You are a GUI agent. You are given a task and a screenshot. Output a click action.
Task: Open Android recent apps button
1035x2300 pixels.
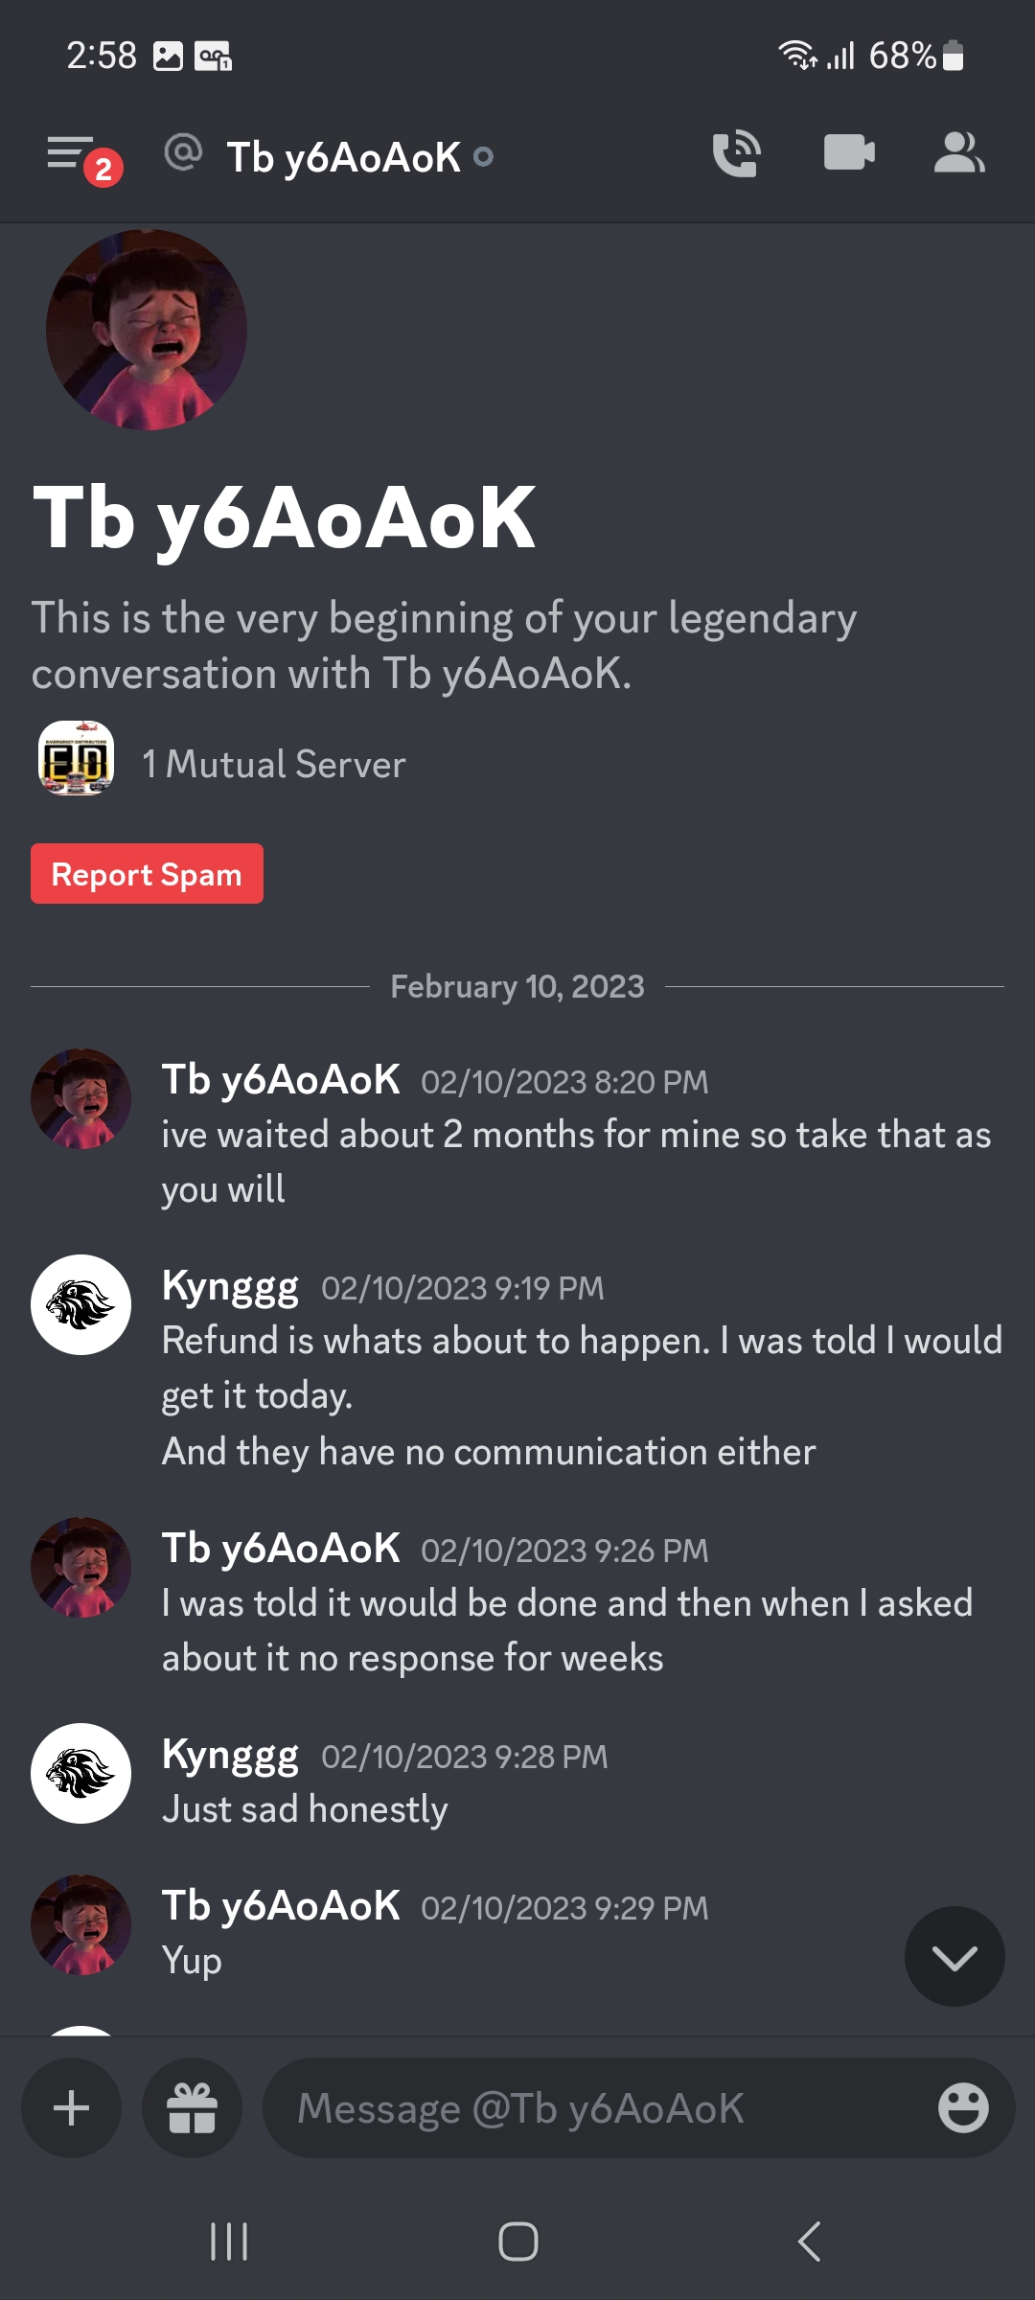pyautogui.click(x=229, y=2242)
